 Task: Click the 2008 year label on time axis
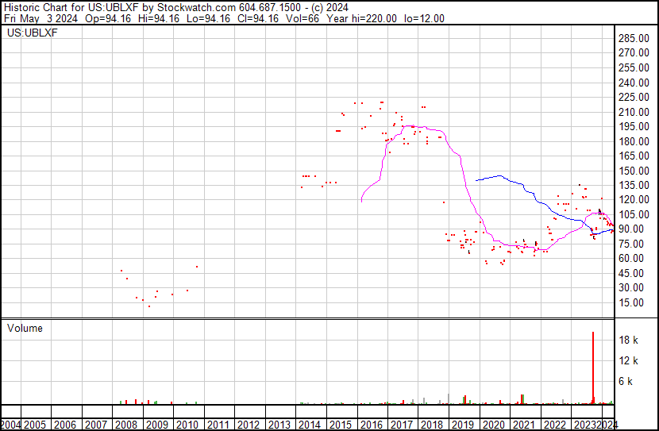point(126,424)
